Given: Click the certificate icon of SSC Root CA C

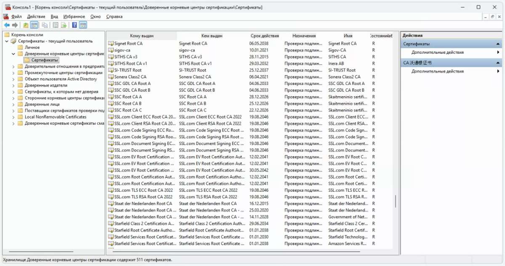Looking at the screenshot, I should tap(111, 110).
